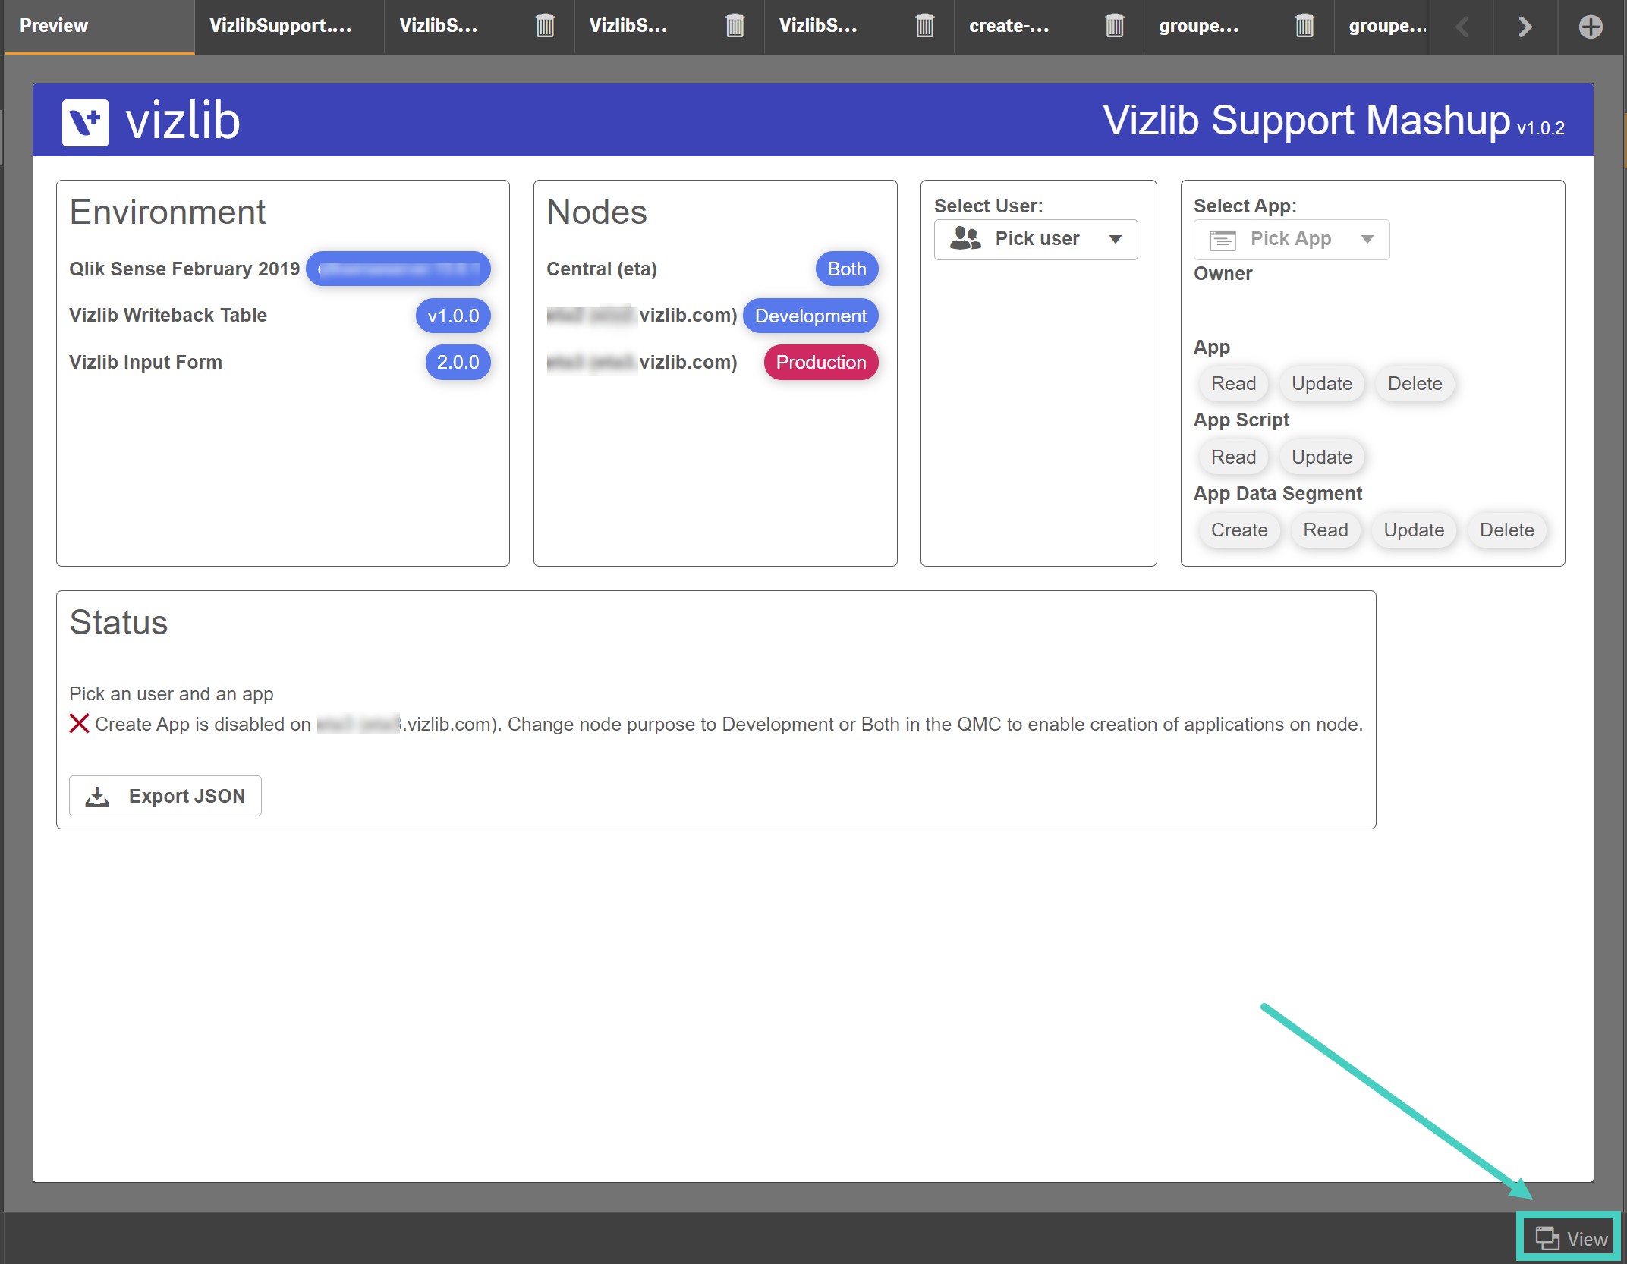Screen dimensions: 1627x1264
Task: Click the Vizlib logo icon in the header
Action: pyautogui.click(x=85, y=121)
